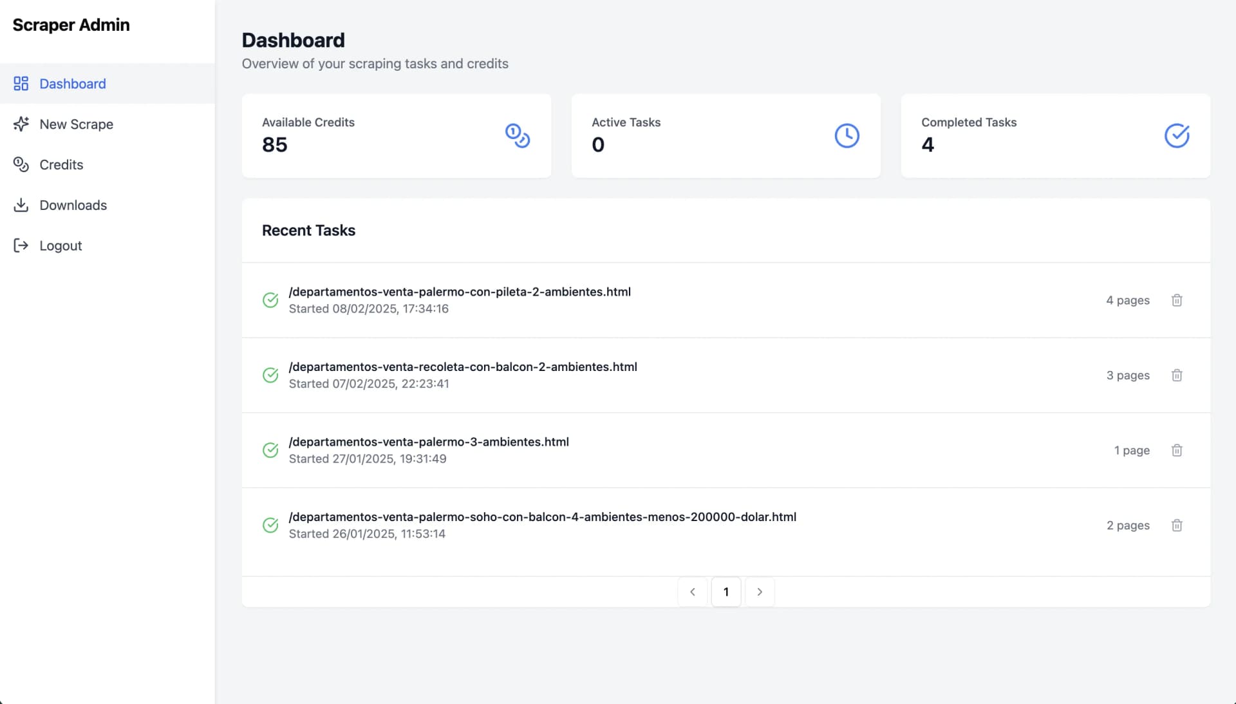The image size is (1236, 704).
Task: Delete recoleta-con-balcon task entry
Action: [1177, 374]
